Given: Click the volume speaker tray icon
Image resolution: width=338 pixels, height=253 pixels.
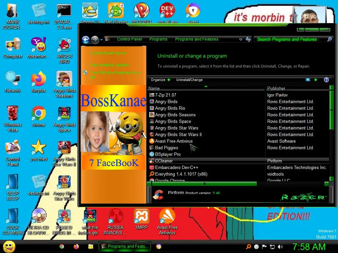Looking at the screenshot, I should click(280, 247).
